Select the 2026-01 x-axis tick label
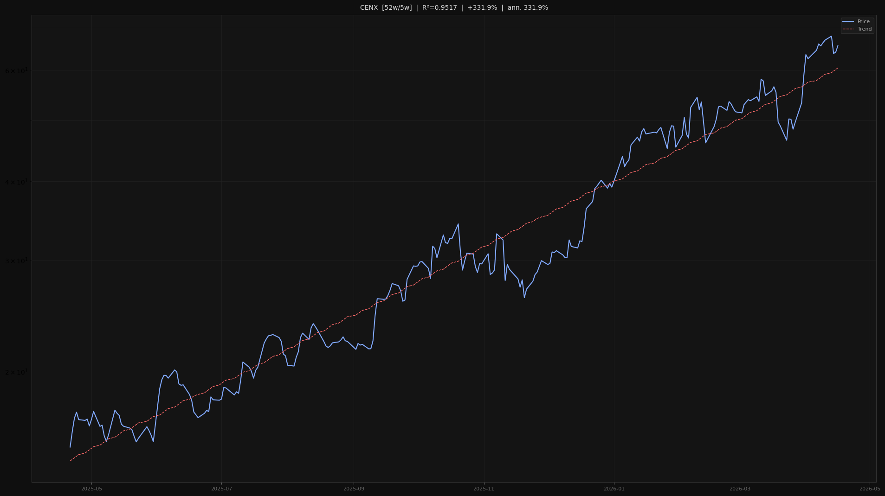This screenshot has height=496, width=885. click(x=614, y=488)
